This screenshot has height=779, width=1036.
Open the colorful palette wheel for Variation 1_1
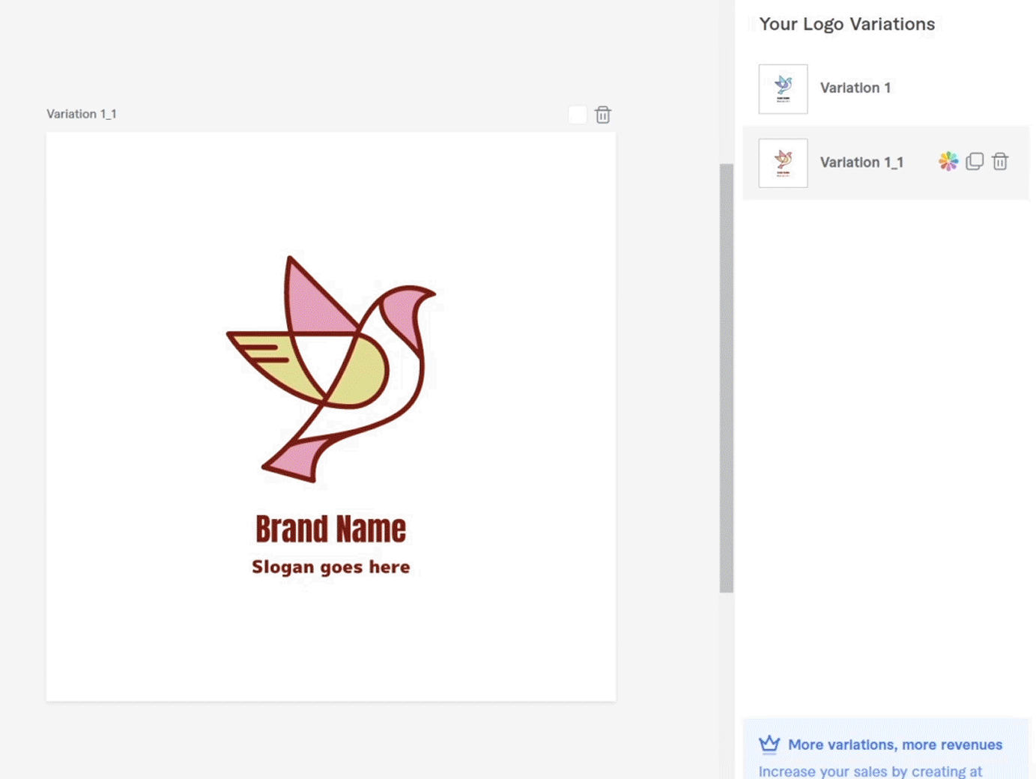click(948, 162)
